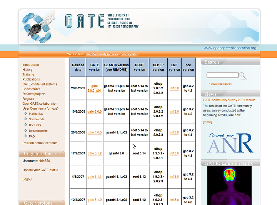Click the GEANT4 version column header
Image resolution: width=277 pixels, height=205 pixels.
[x=116, y=67]
